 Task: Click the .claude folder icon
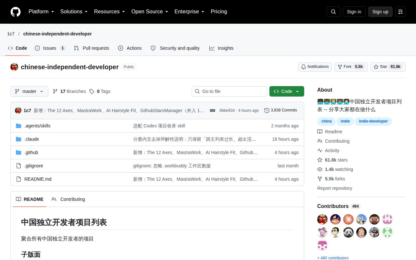(x=19, y=139)
